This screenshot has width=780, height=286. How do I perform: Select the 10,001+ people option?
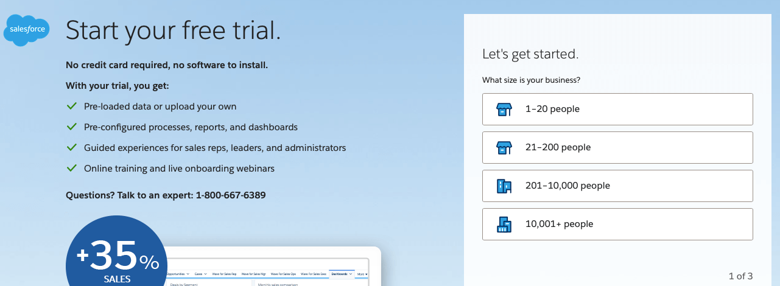click(617, 224)
